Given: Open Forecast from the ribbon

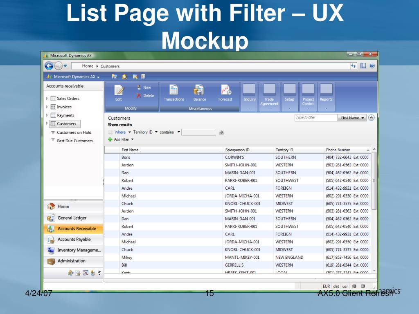Looking at the screenshot, I should point(225,93).
